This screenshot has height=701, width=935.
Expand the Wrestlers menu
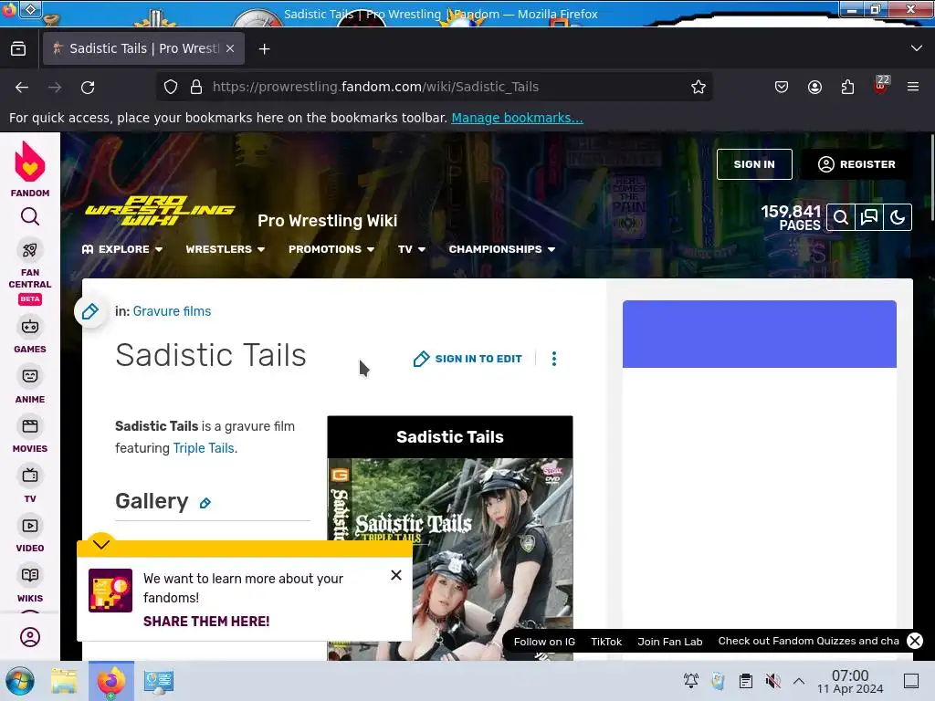pyautogui.click(x=226, y=249)
